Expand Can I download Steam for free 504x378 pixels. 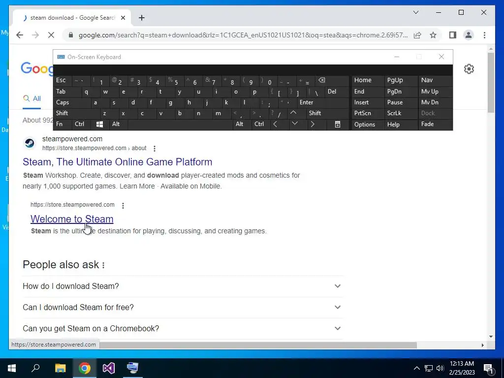pos(183,307)
